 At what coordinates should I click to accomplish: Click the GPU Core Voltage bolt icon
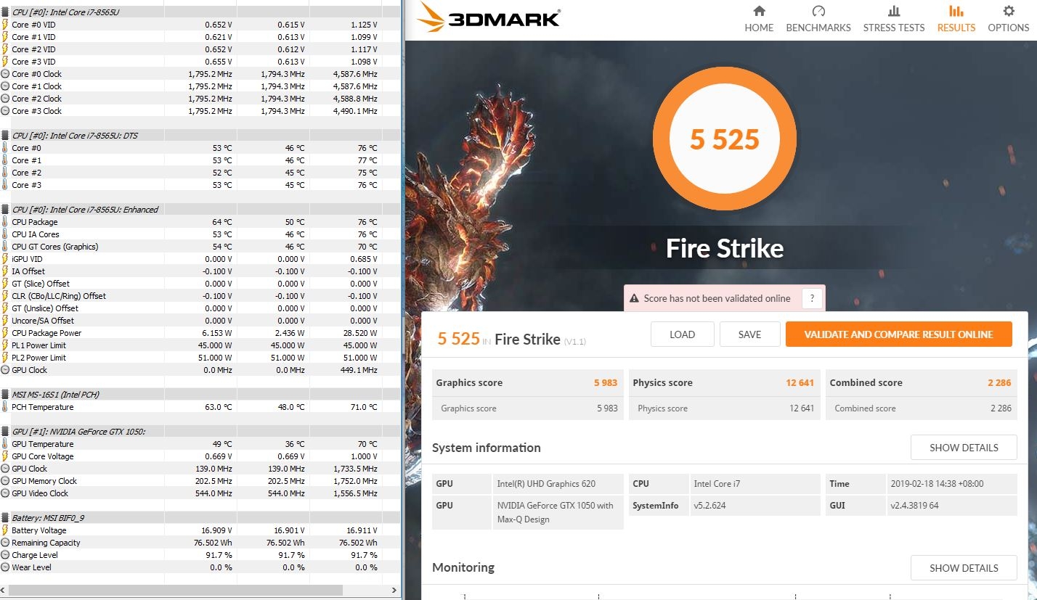tap(6, 456)
